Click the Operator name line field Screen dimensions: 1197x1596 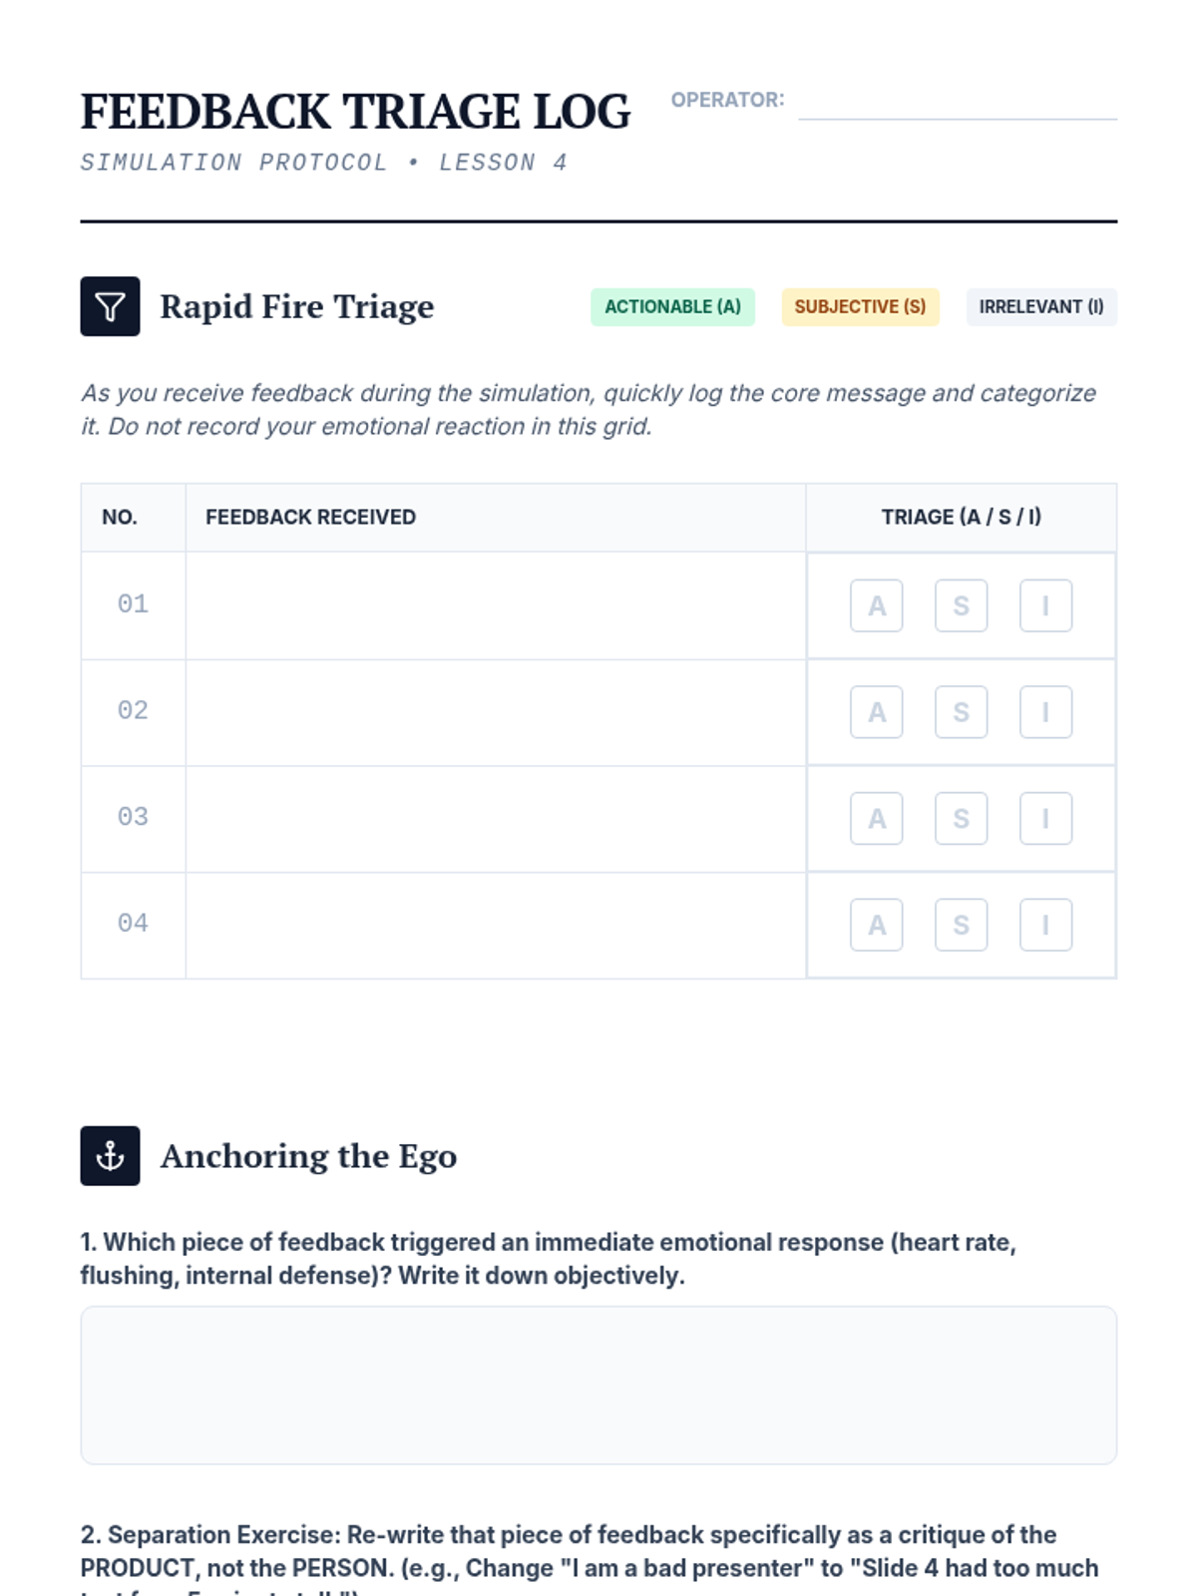pos(957,103)
